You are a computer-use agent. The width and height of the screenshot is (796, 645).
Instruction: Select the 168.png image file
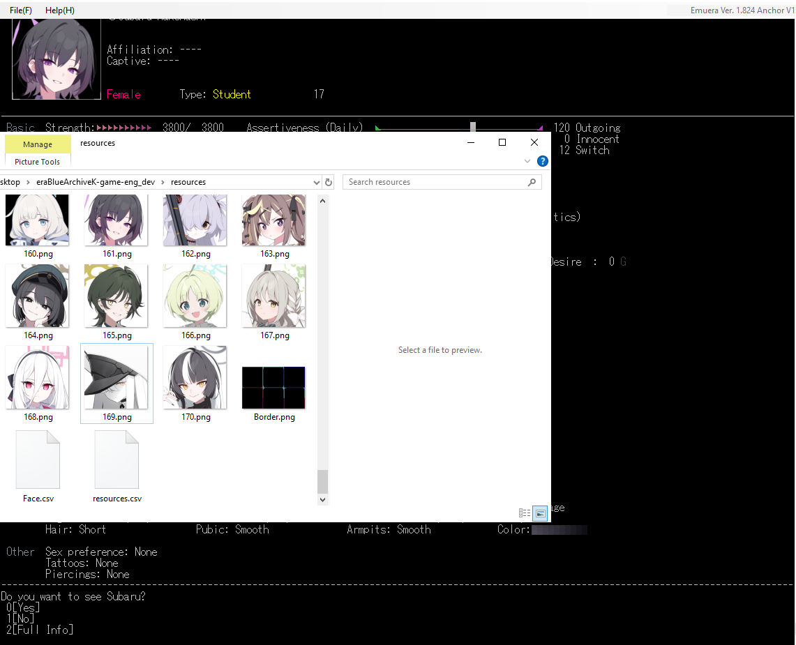point(37,377)
